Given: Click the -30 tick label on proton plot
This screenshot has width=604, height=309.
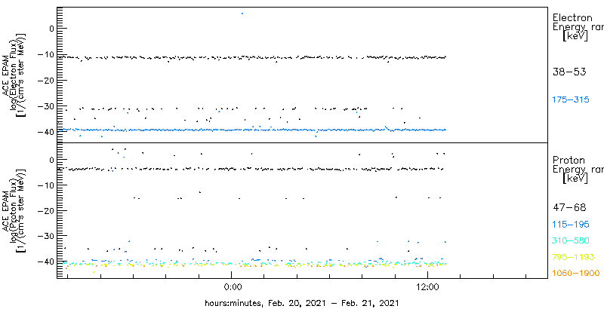Looking at the screenshot, I should click(x=47, y=236).
